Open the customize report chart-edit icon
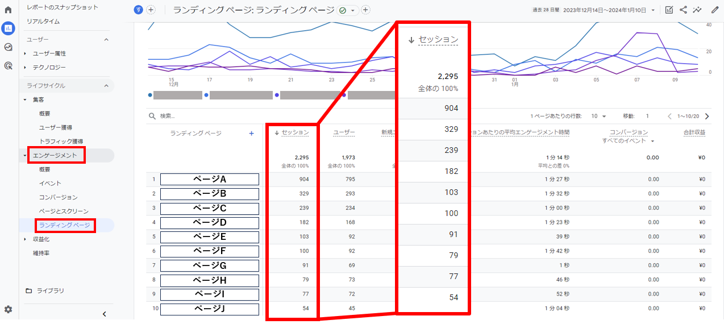The height and width of the screenshot is (324, 724). coord(669,10)
